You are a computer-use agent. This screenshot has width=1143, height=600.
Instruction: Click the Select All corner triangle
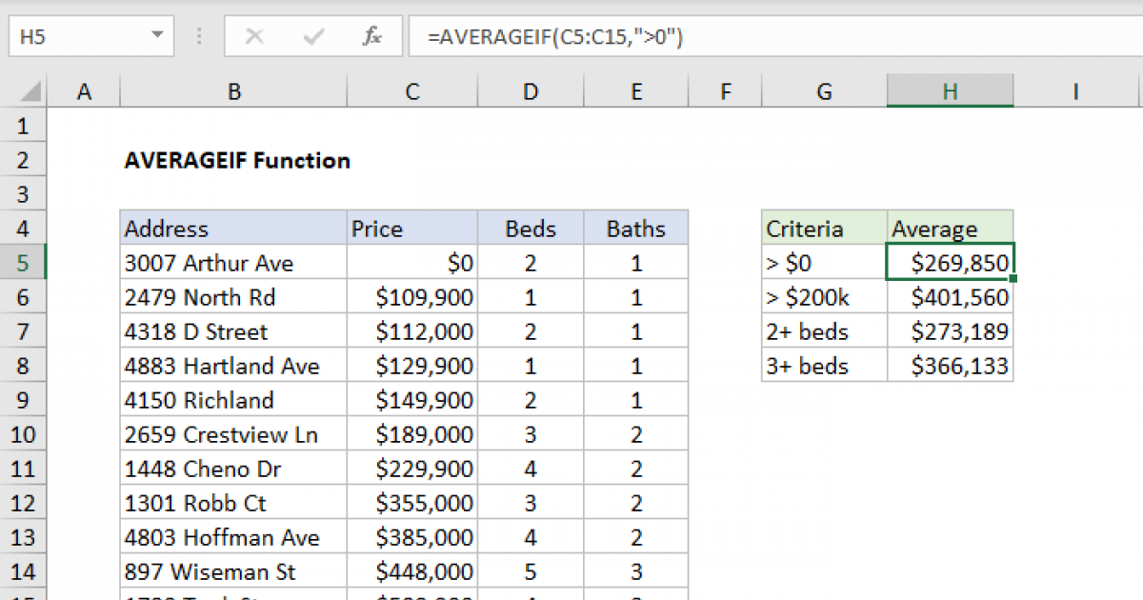pyautogui.click(x=30, y=92)
